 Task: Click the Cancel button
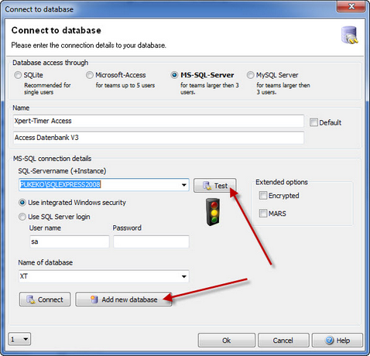283,341
